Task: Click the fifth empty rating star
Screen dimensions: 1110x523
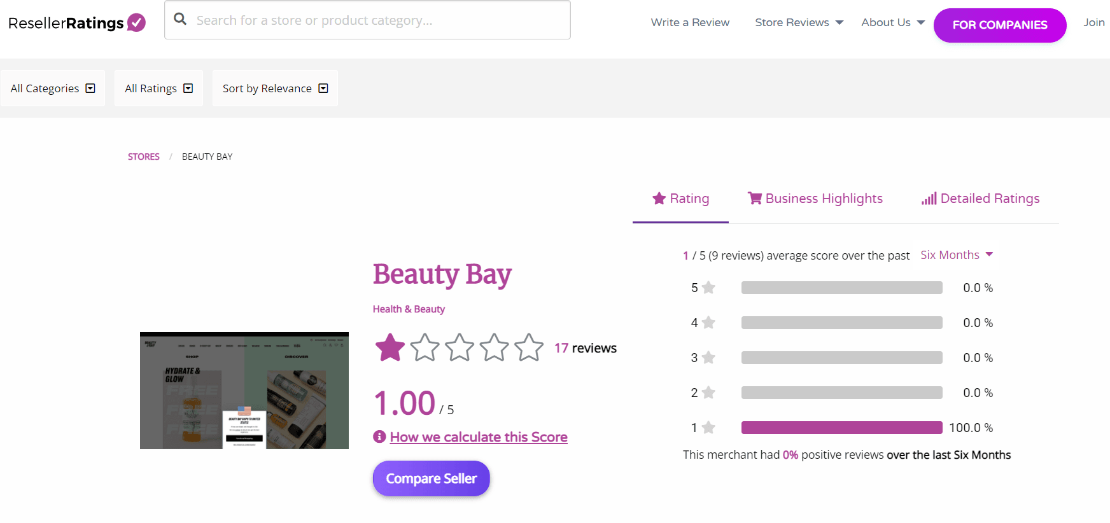Action: point(528,348)
